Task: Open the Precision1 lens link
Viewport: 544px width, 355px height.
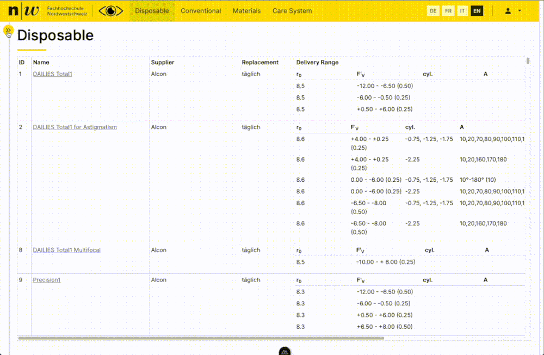Action: [x=46, y=280]
